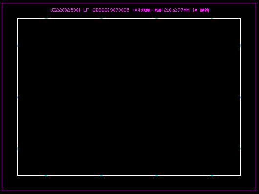The width and height of the screenshot is (259, 194).
Task: Click the GD82209070025 code in the title
Action: click(x=111, y=10)
